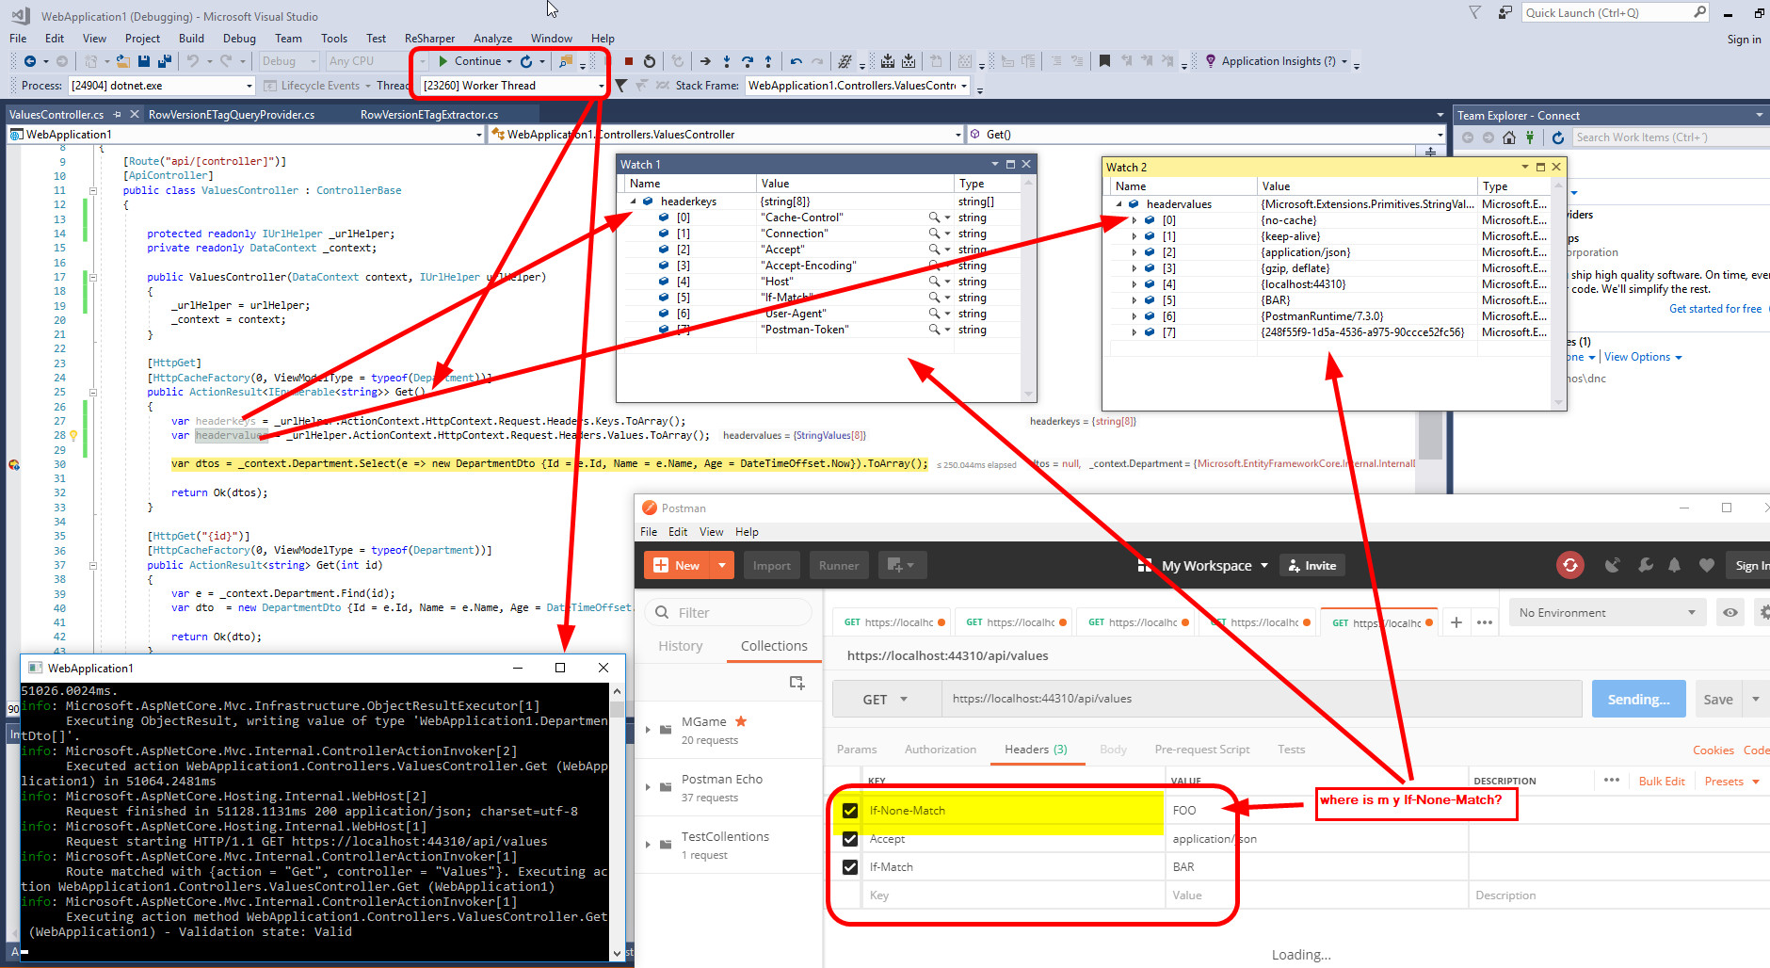1770x968 pixels.
Task: Uncheck the If-None-Match header
Action: point(850,810)
